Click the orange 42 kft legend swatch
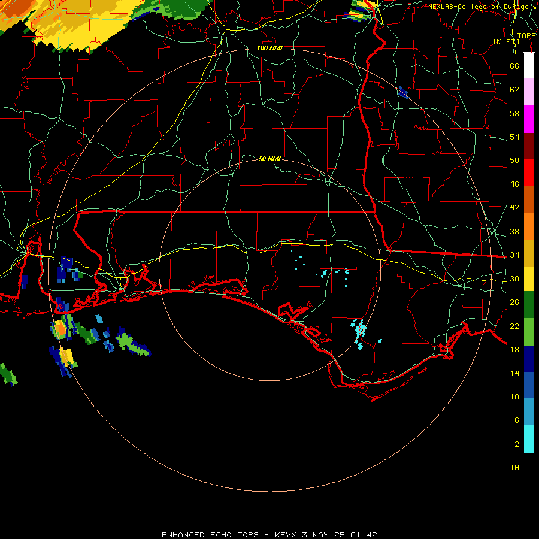The width and height of the screenshot is (539, 539). (x=529, y=226)
